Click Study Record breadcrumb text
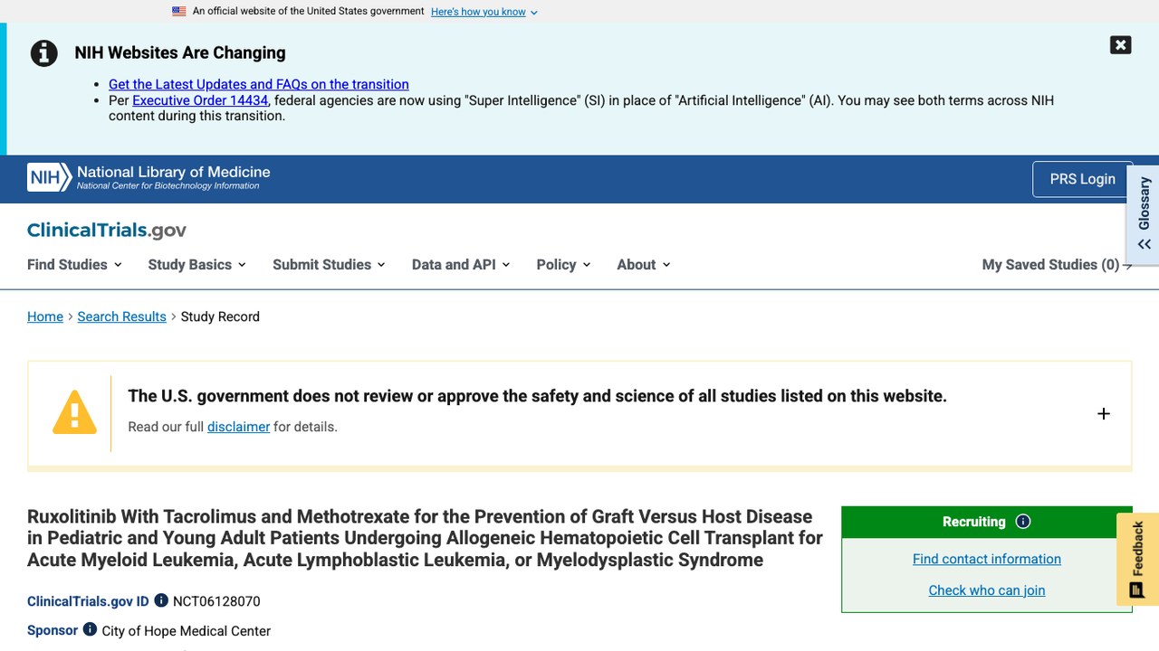1159x651 pixels. point(220,316)
